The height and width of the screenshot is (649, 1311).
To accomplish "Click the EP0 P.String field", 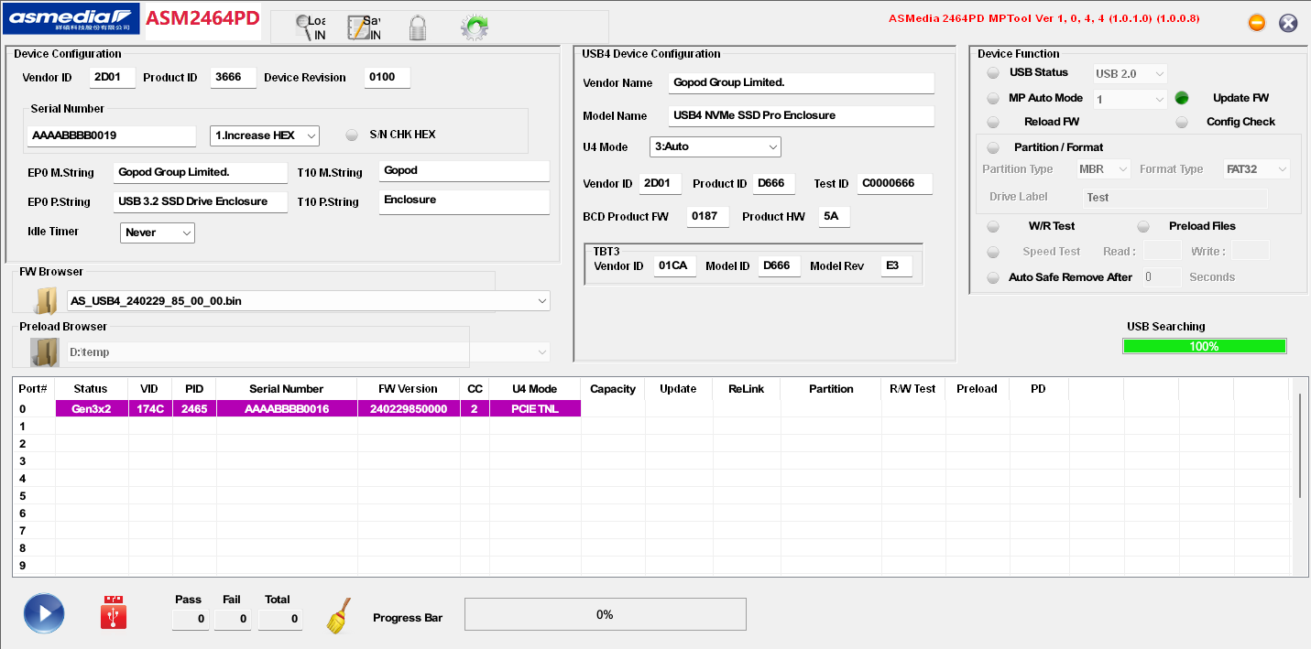I will pos(201,201).
